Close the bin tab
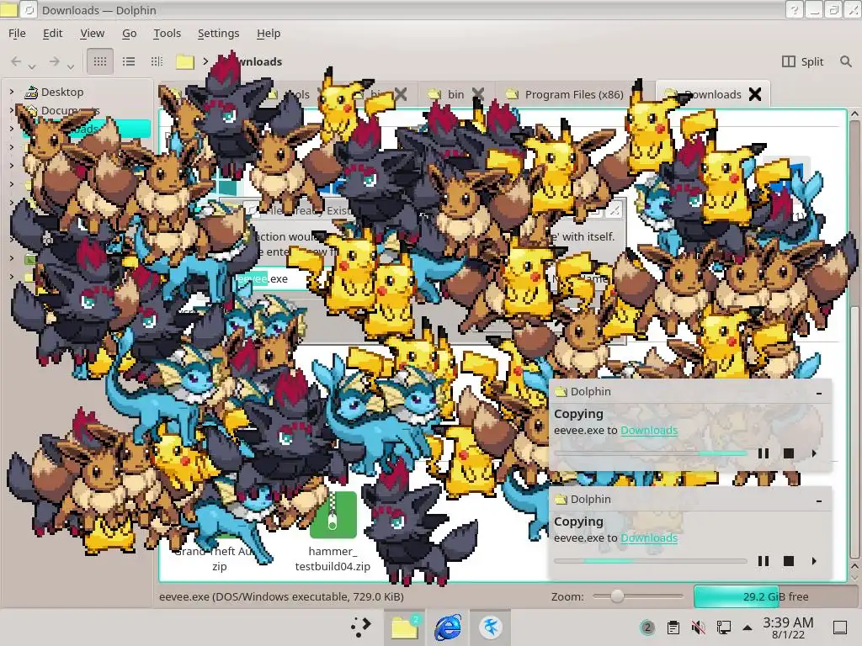 pos(478,94)
